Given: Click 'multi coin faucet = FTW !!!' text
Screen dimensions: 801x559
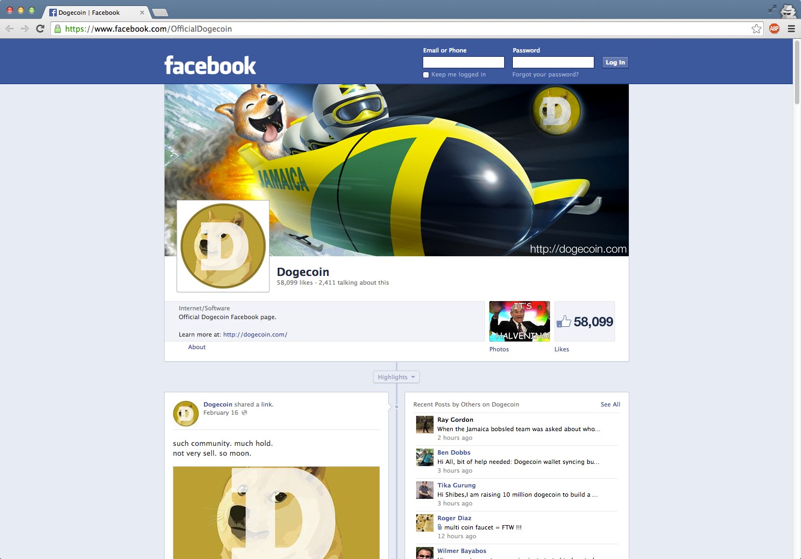Looking at the screenshot, I should 483,527.
